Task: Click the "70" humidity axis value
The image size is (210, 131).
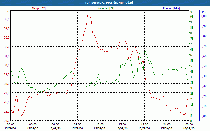Action: click(x=192, y=44)
